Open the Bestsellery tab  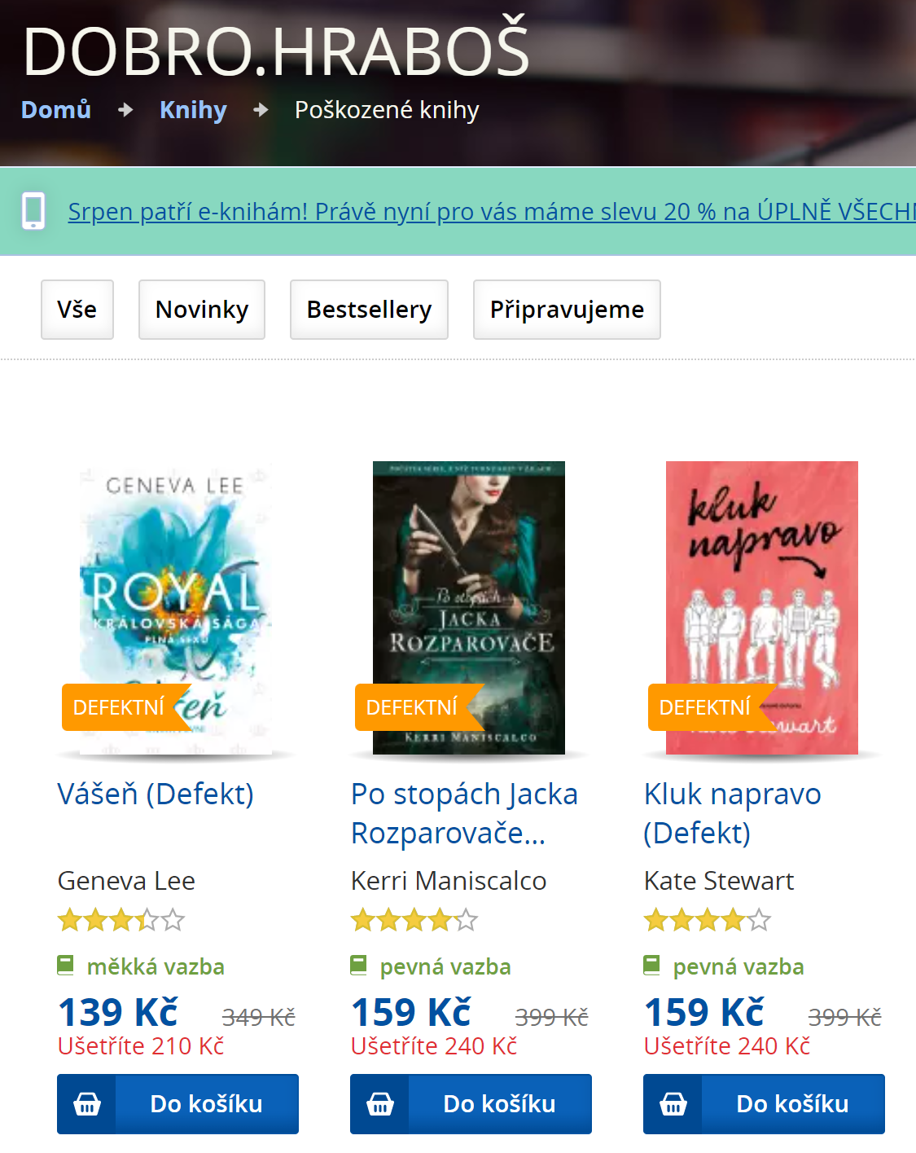[x=370, y=310]
